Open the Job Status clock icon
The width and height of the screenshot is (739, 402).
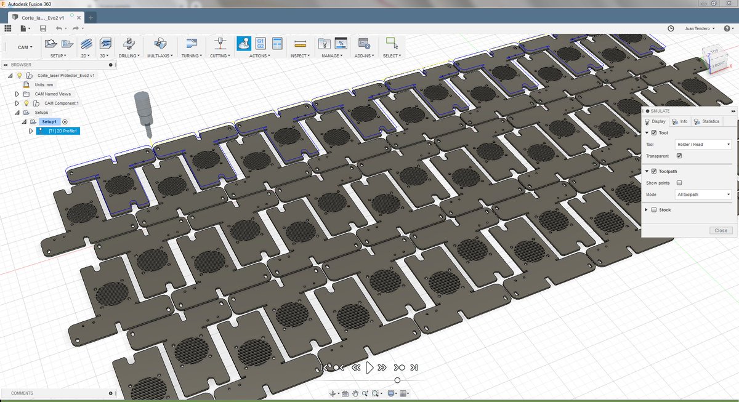[x=671, y=28]
